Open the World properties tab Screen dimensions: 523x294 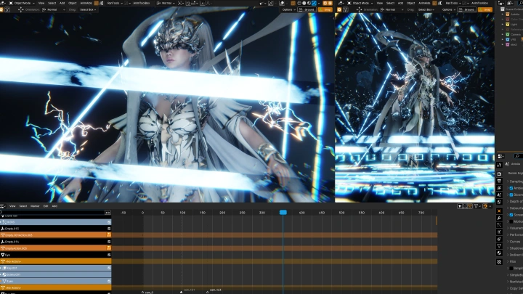coord(499,202)
